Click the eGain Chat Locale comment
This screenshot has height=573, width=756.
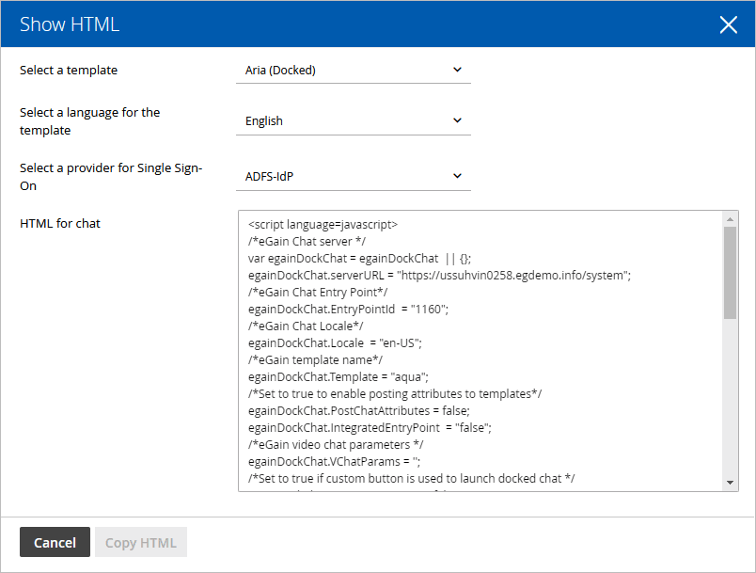tap(306, 326)
